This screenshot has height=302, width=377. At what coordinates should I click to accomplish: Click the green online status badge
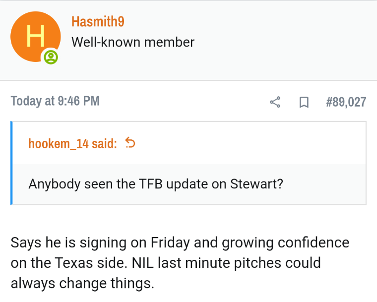coord(51,57)
